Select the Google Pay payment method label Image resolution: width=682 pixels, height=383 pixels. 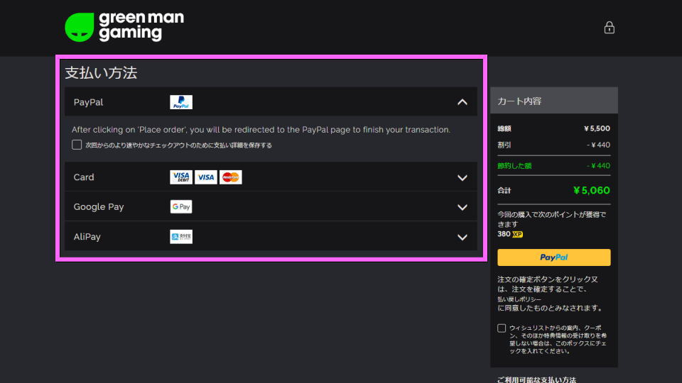click(99, 206)
